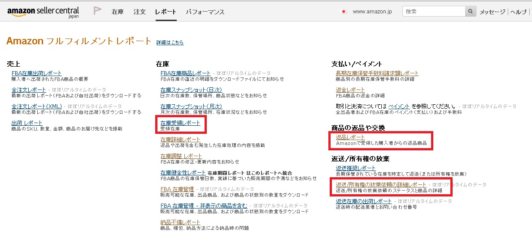Open the レポート menu
Screen dimensions: 532x243
(166, 12)
